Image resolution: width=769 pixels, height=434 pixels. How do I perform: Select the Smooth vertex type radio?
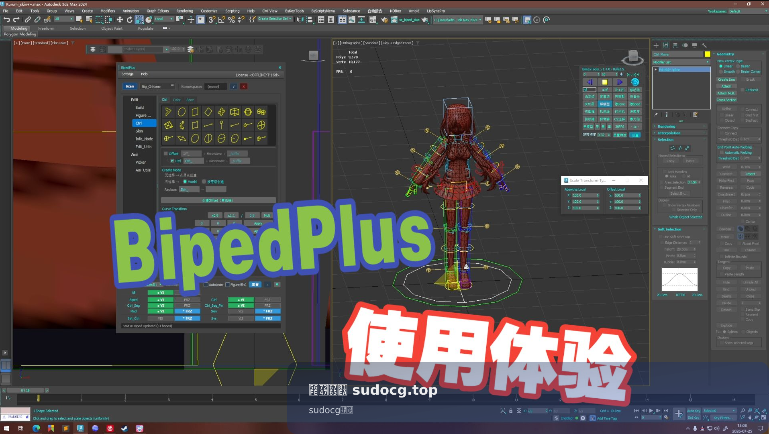721,71
